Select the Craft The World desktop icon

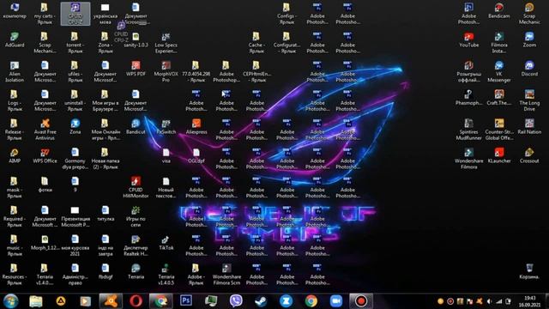[x=499, y=97]
